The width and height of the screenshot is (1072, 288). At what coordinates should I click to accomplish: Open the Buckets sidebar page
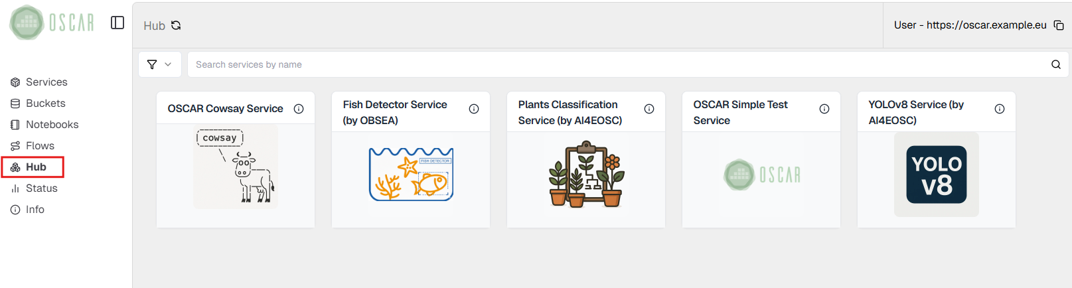pos(45,104)
